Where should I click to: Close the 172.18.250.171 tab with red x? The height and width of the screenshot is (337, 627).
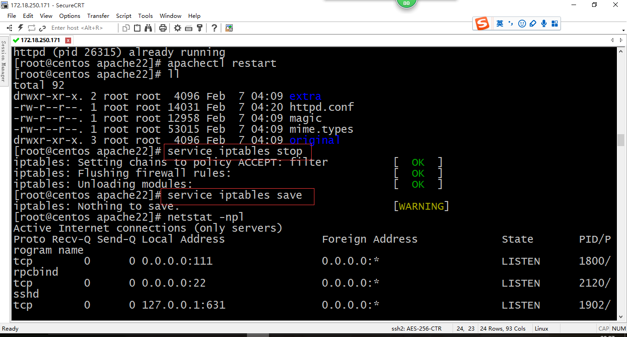coord(68,40)
